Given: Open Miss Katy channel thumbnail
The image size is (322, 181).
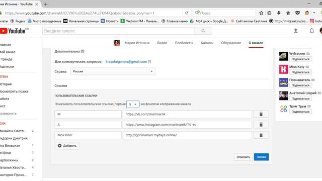Looking at the screenshot, I should tap(284, 69).
